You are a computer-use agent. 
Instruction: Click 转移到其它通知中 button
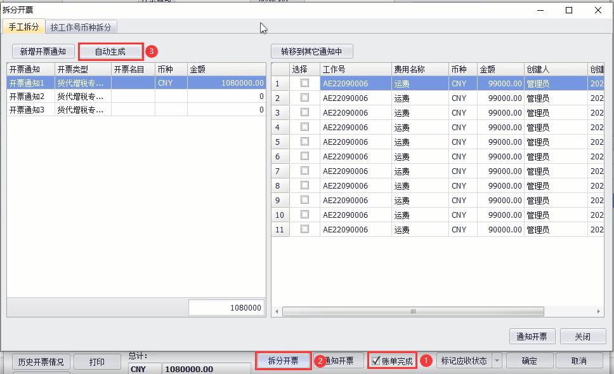311,51
